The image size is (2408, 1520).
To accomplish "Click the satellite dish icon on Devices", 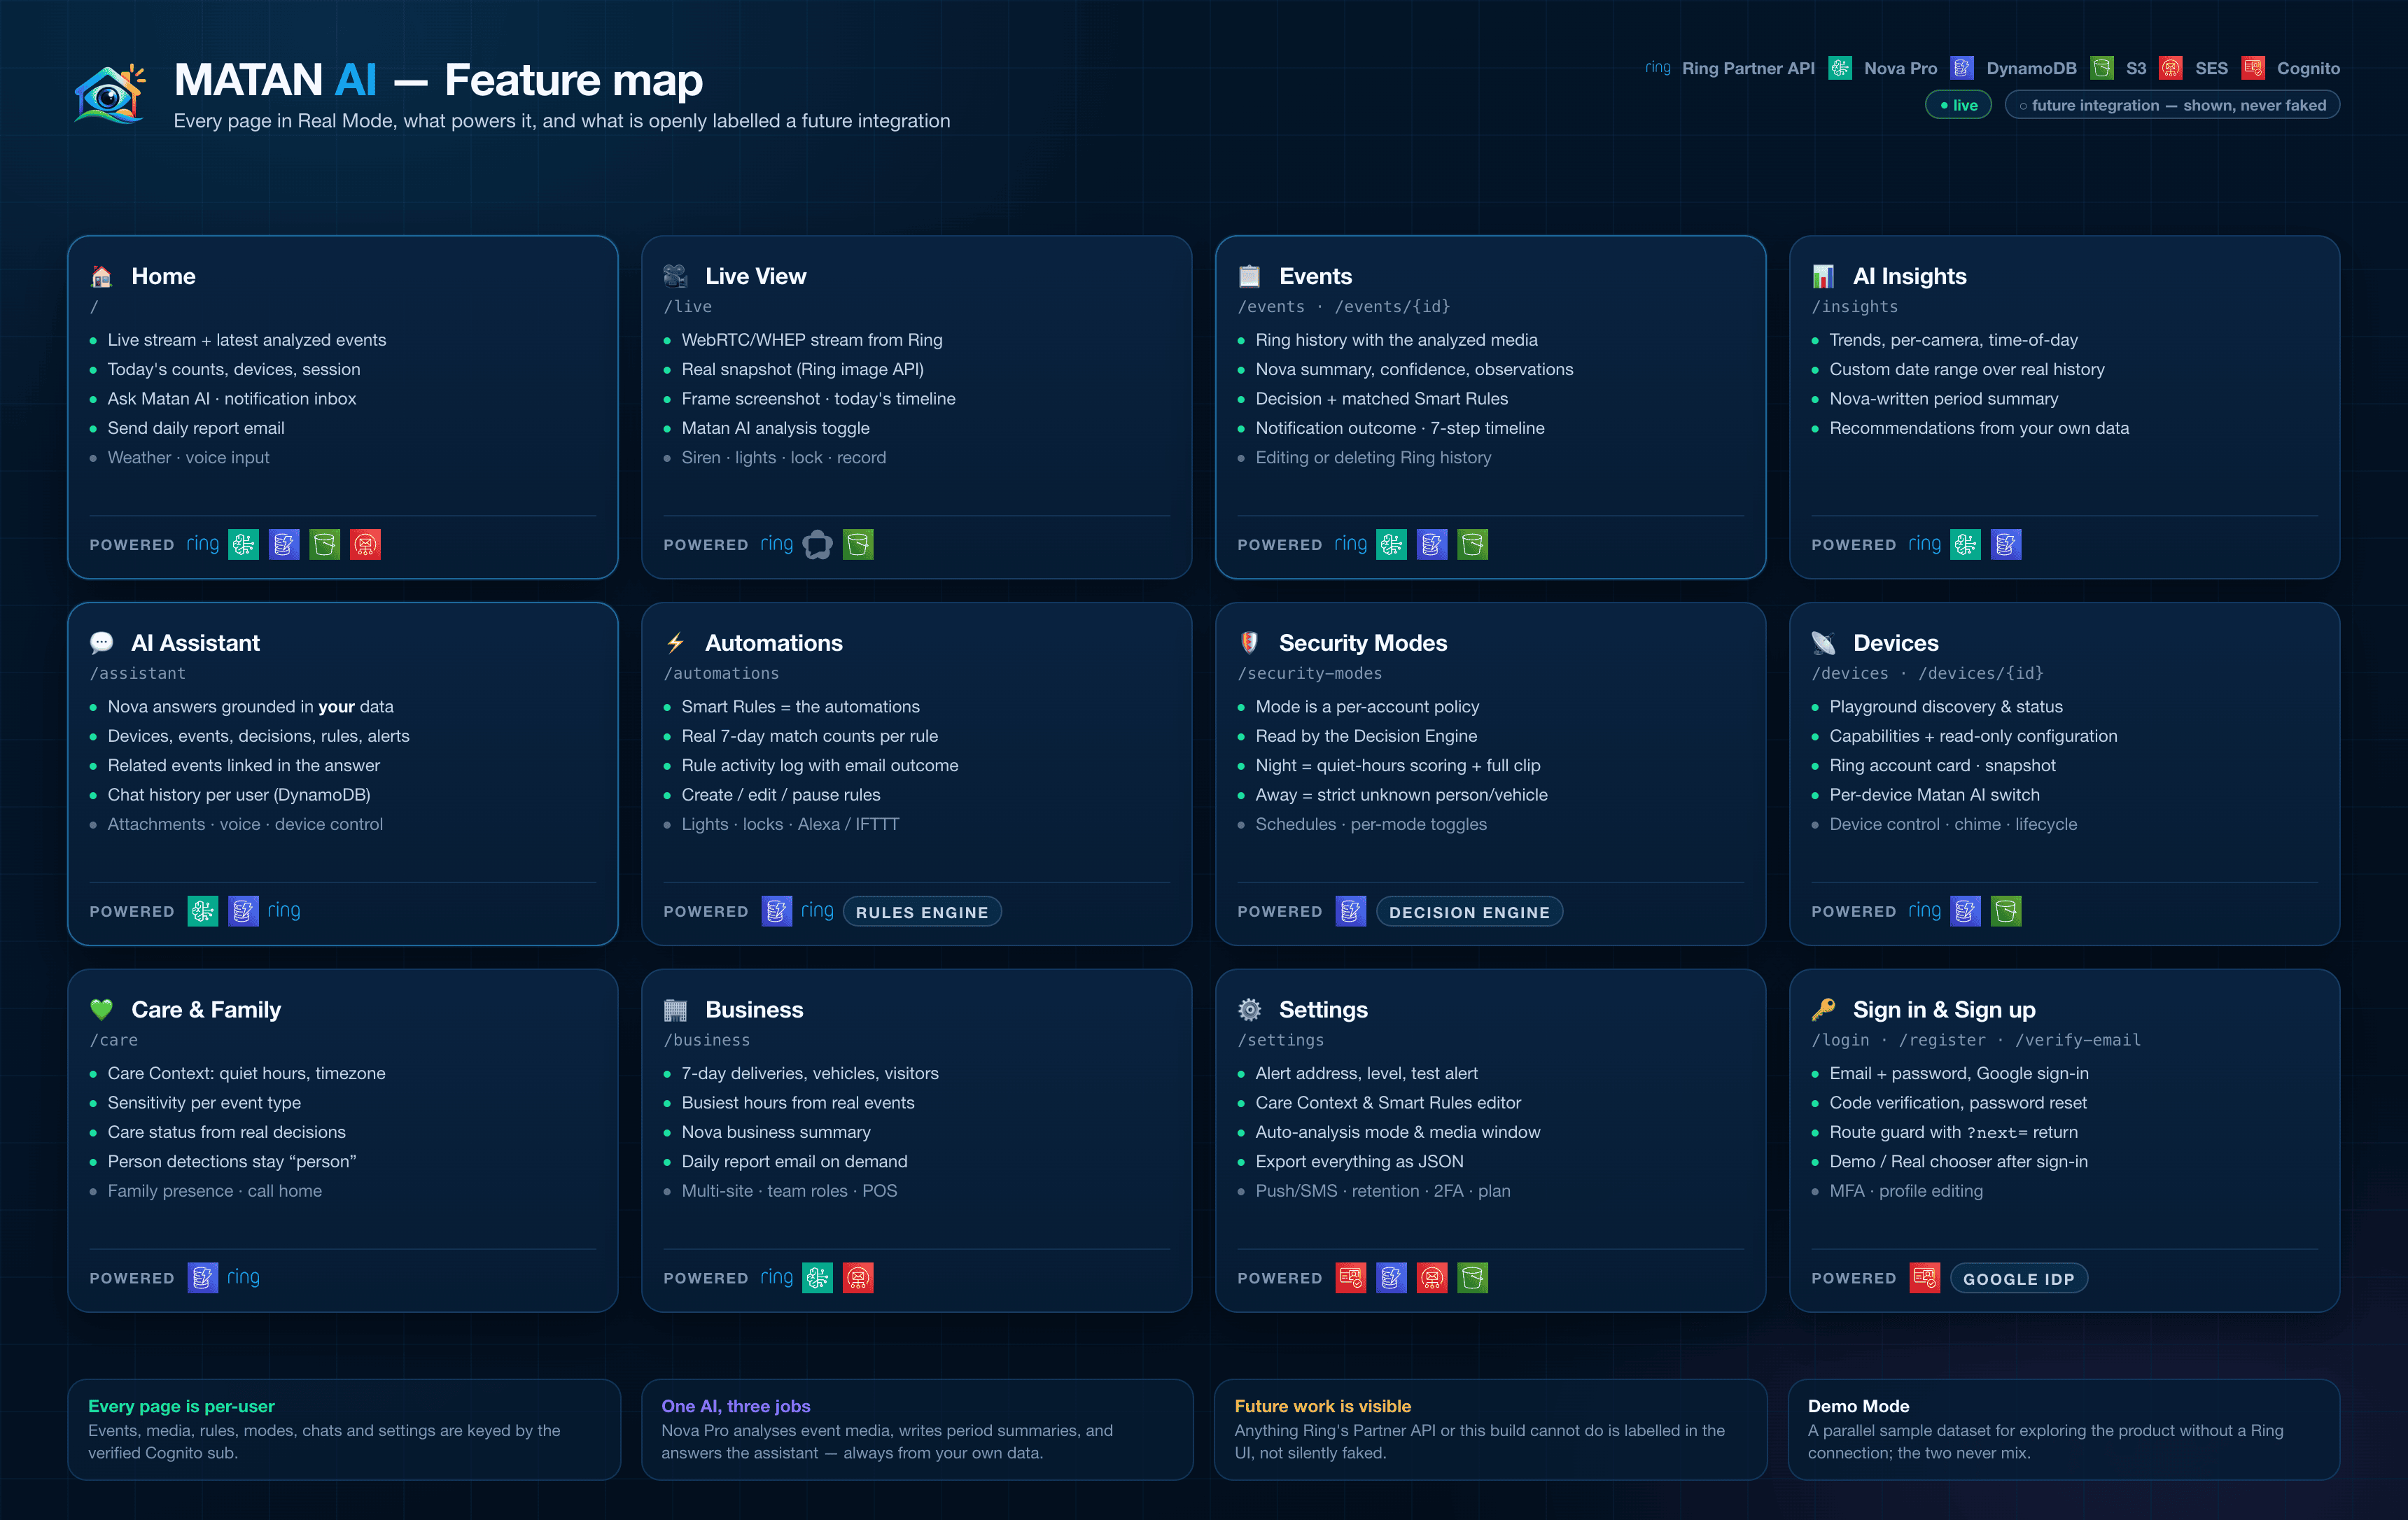I will (x=1824, y=642).
